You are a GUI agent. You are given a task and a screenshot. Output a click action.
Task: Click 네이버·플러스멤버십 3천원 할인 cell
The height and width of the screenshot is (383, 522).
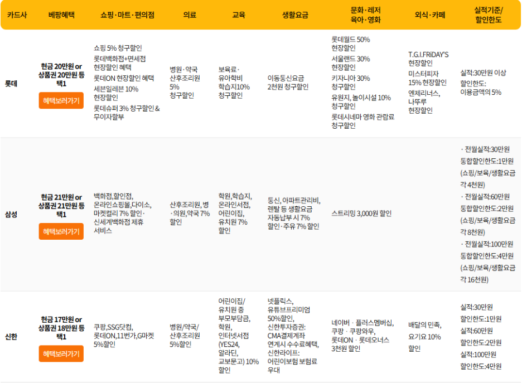coord(362,336)
